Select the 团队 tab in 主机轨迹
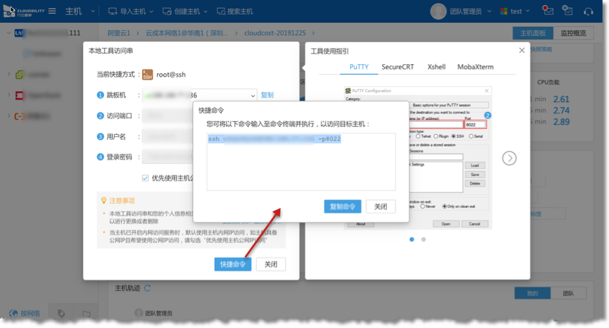The width and height of the screenshot is (609, 328). coord(568,293)
